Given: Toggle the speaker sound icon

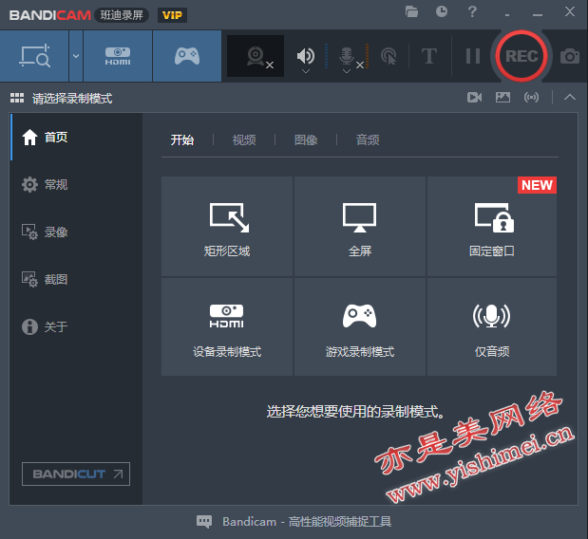Looking at the screenshot, I should tap(305, 55).
